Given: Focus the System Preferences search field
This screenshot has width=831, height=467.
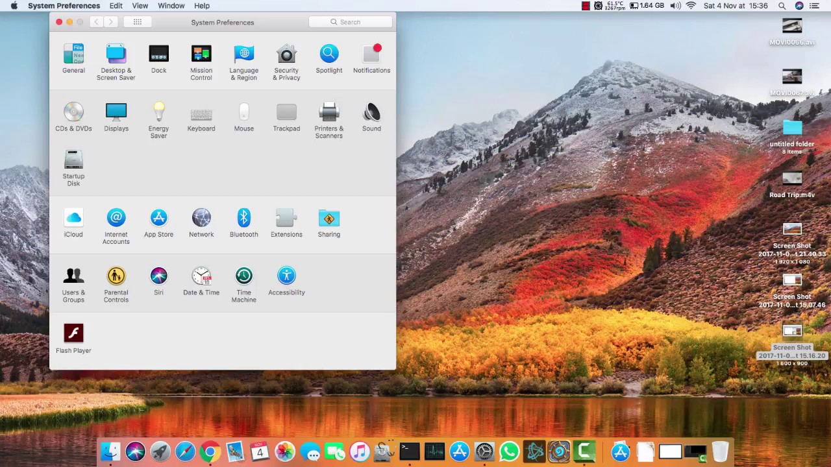Looking at the screenshot, I should (x=351, y=22).
